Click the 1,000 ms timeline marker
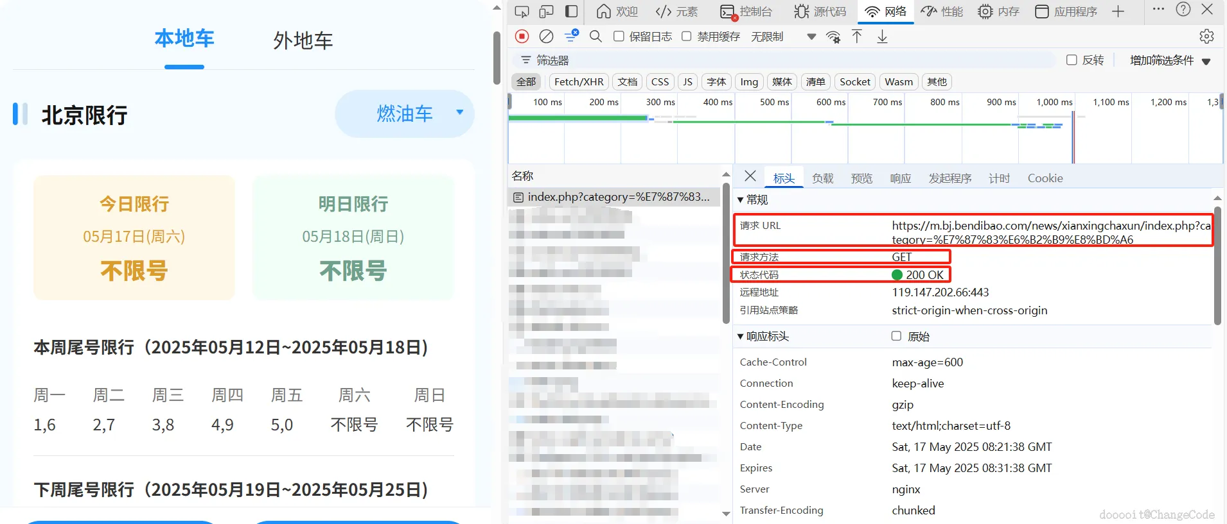The width and height of the screenshot is (1227, 524). (1054, 102)
